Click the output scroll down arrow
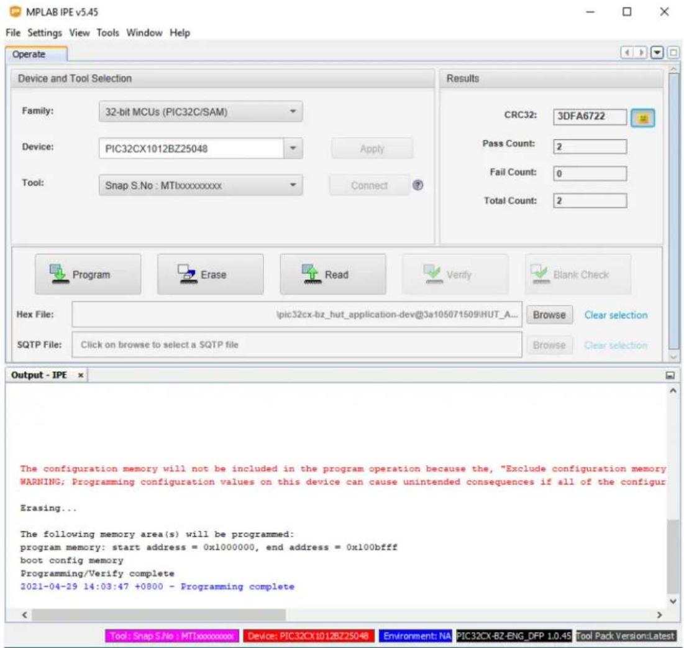This screenshot has width=684, height=648. (673, 601)
